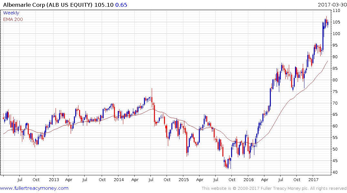Select the 2016 year label on time axis
347x193 pixels.
point(248,179)
